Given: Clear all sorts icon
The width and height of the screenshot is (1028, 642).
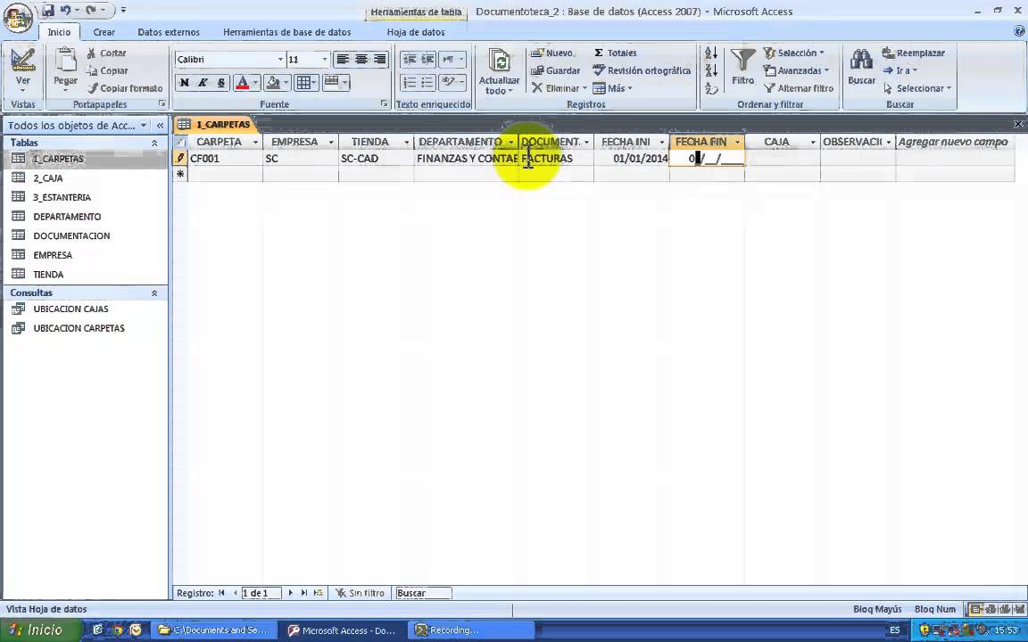Looking at the screenshot, I should pos(711,87).
